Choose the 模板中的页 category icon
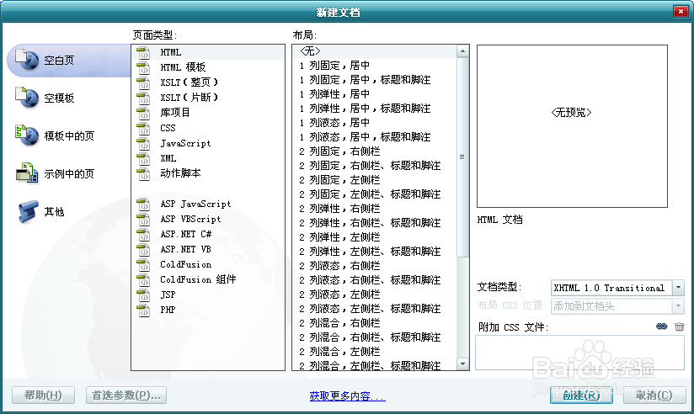Viewport: 694px width, 414px height. pos(27,135)
